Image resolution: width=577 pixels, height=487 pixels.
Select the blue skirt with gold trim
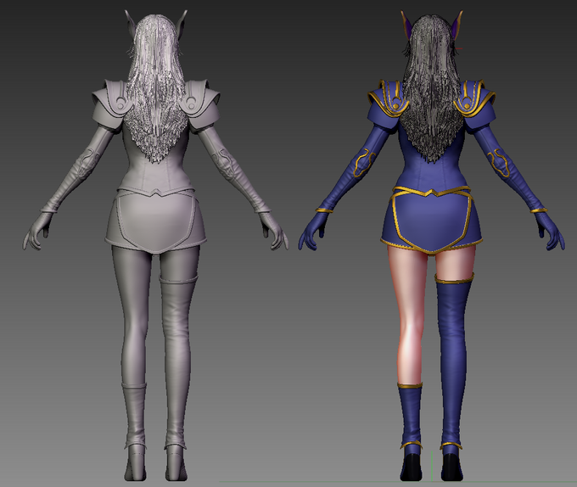[431, 220]
